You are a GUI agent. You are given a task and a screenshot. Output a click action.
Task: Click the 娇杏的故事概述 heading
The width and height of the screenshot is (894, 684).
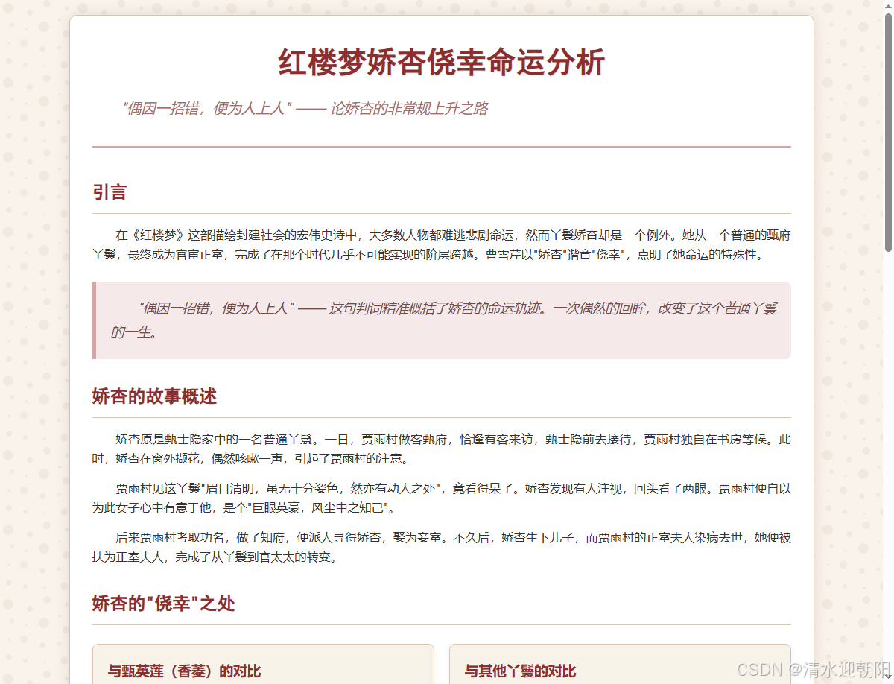[x=154, y=396]
